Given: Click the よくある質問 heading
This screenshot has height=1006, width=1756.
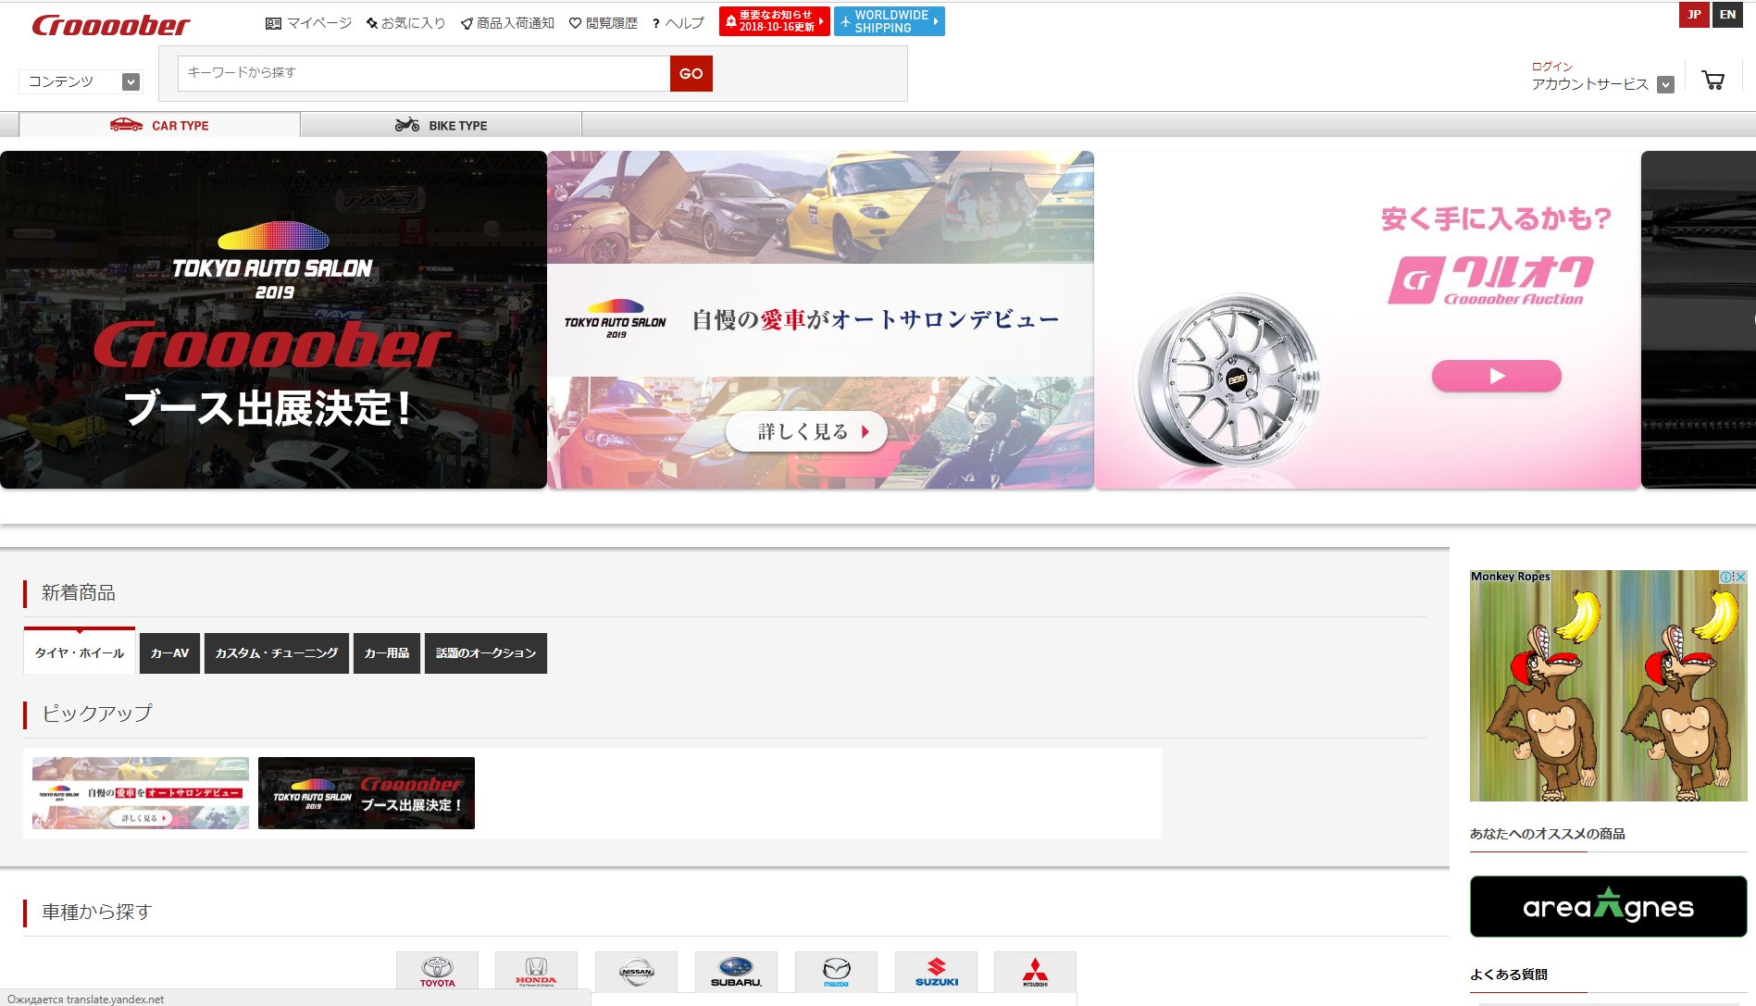Looking at the screenshot, I should (1508, 975).
